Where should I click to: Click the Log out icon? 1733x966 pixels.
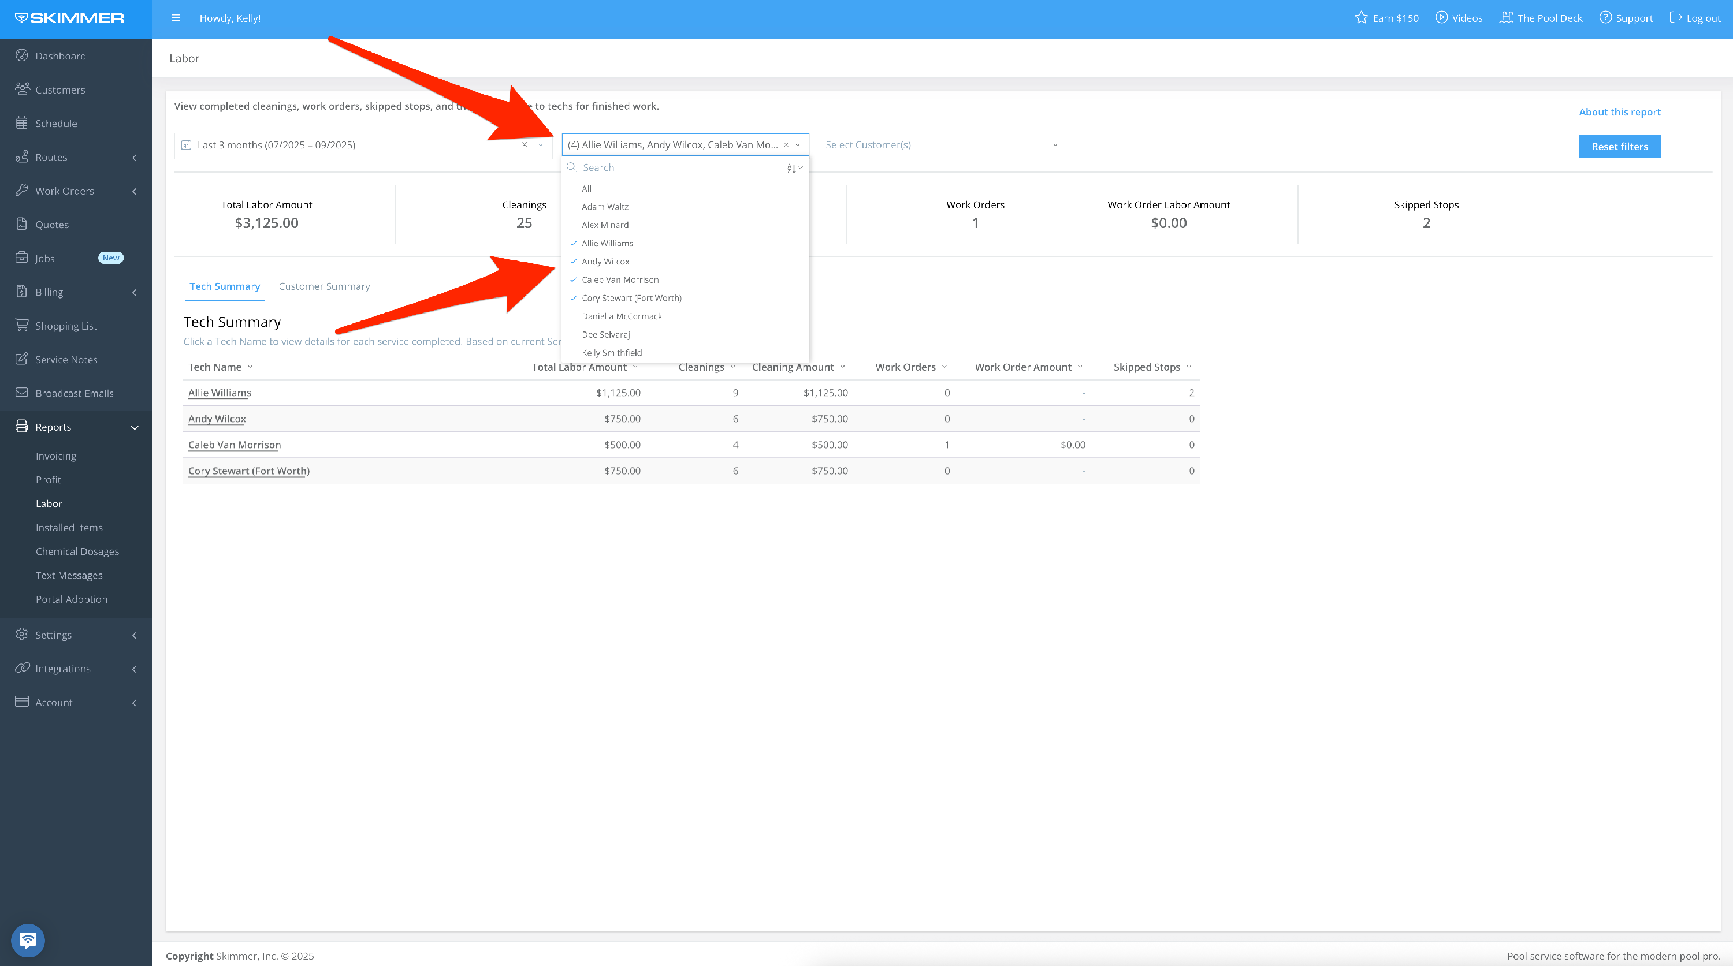coord(1675,18)
